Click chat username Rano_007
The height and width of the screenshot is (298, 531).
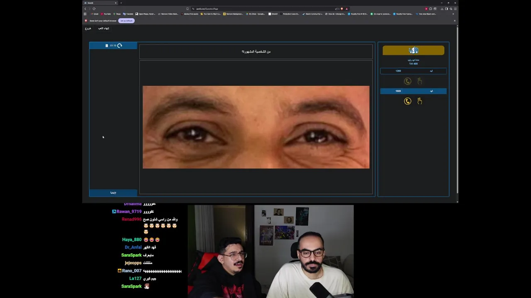[132, 271]
